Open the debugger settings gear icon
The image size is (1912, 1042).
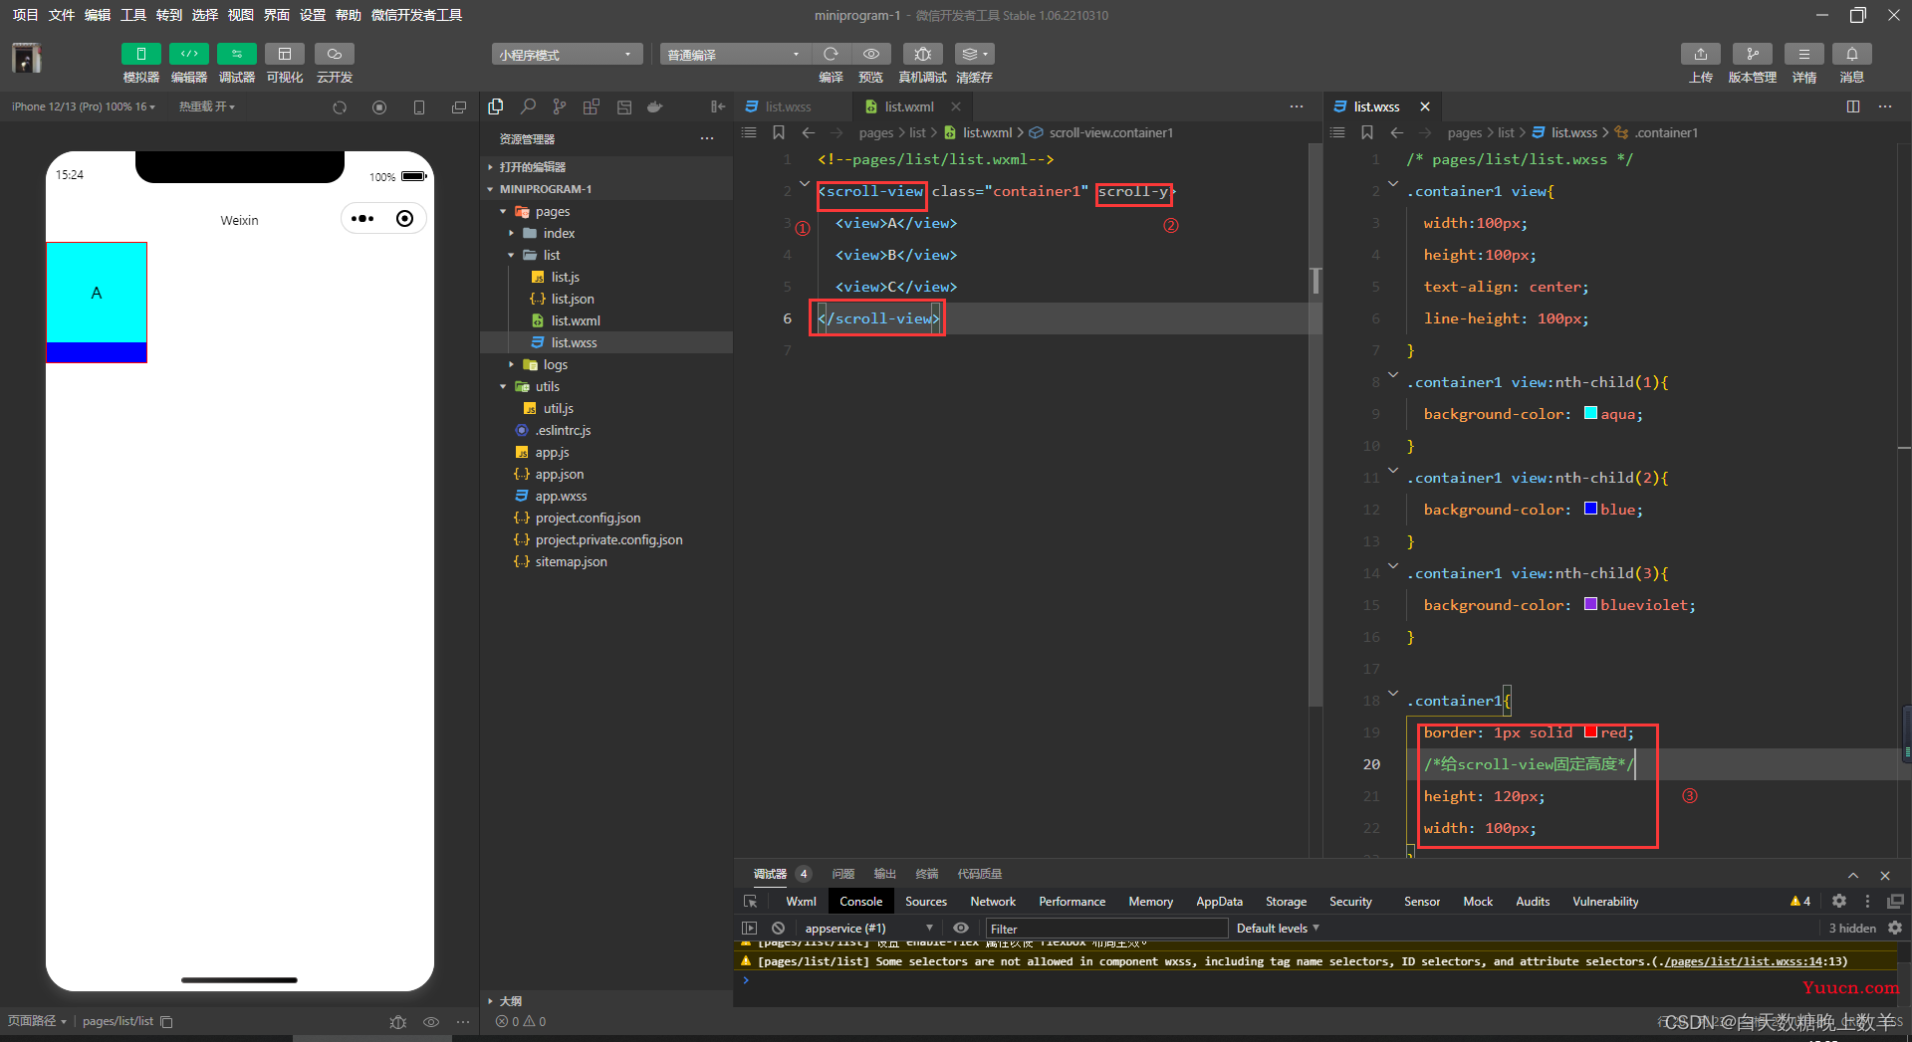click(x=1839, y=901)
